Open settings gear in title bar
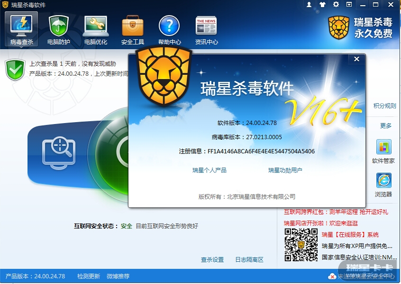 coord(336,4)
